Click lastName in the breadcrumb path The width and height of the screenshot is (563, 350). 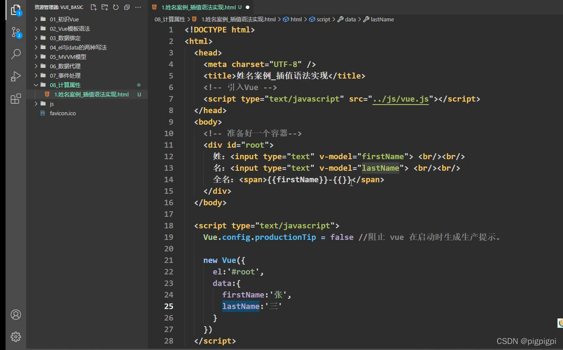(382, 19)
